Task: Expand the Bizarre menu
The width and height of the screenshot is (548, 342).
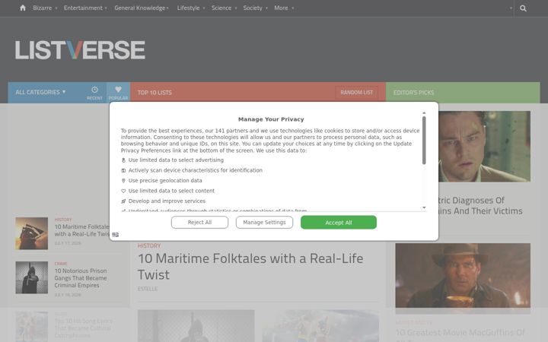Action: tap(45, 8)
